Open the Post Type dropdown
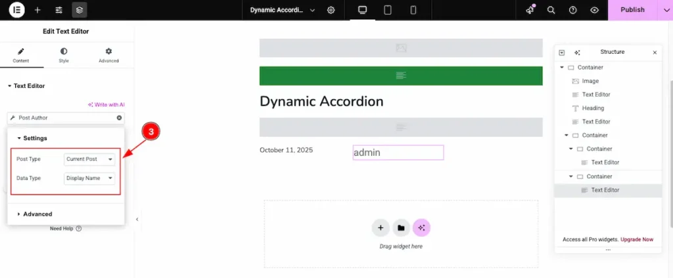 pyautogui.click(x=90, y=159)
